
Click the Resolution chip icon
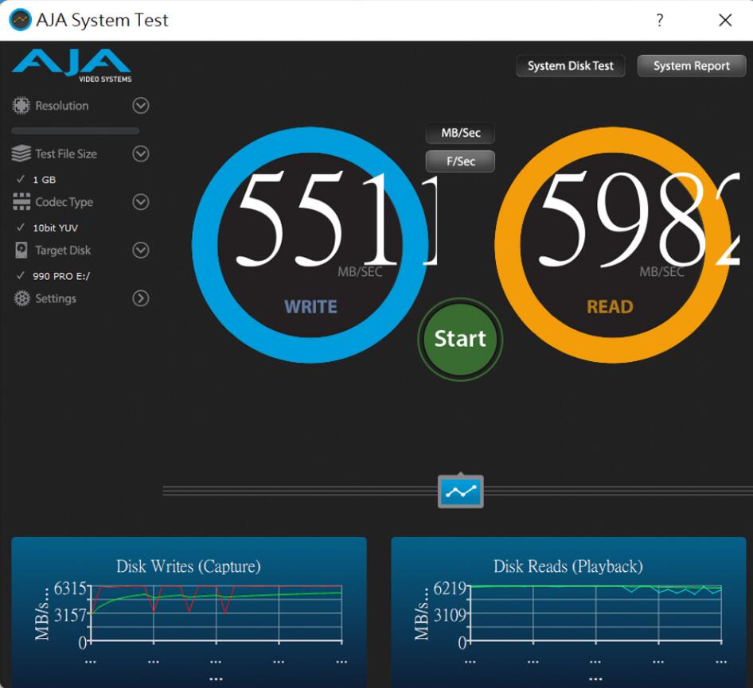click(21, 106)
